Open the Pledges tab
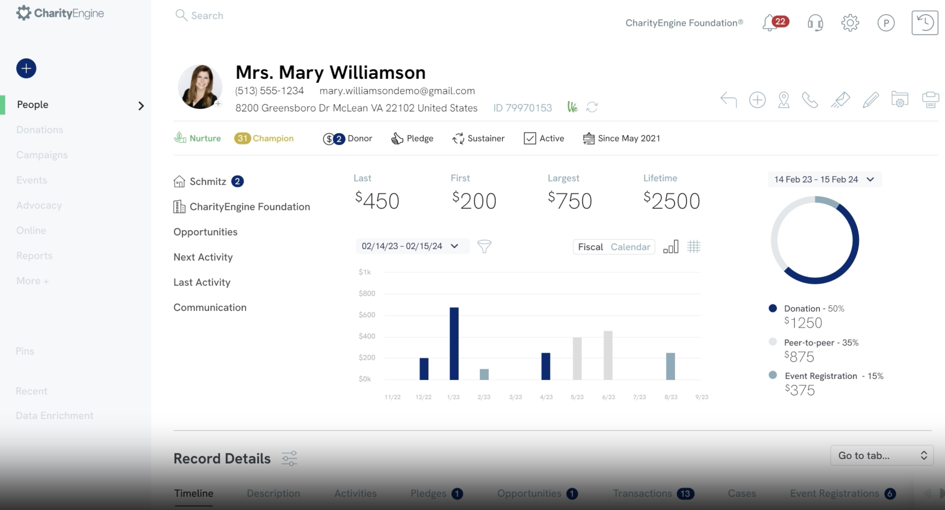The width and height of the screenshot is (945, 510). coord(437,494)
